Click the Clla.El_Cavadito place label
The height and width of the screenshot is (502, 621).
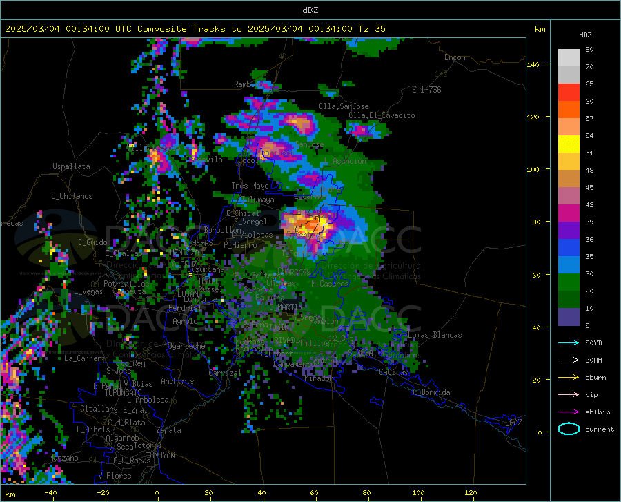click(x=382, y=115)
